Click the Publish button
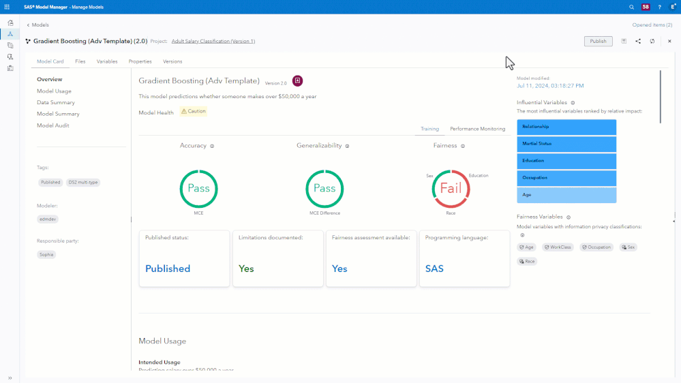Viewport: 681px width, 383px height. 598,41
